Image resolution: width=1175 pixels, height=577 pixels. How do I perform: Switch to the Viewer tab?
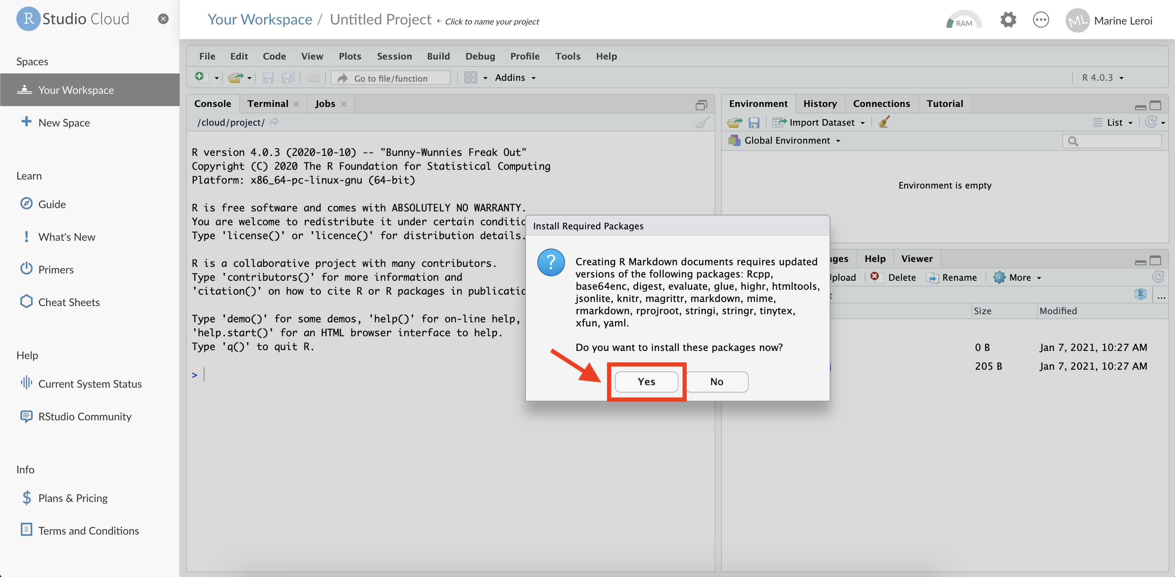[x=917, y=258]
